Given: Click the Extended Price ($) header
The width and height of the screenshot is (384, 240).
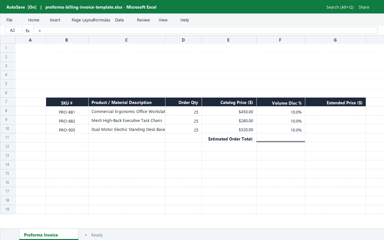Looking at the screenshot, I should [335, 102].
